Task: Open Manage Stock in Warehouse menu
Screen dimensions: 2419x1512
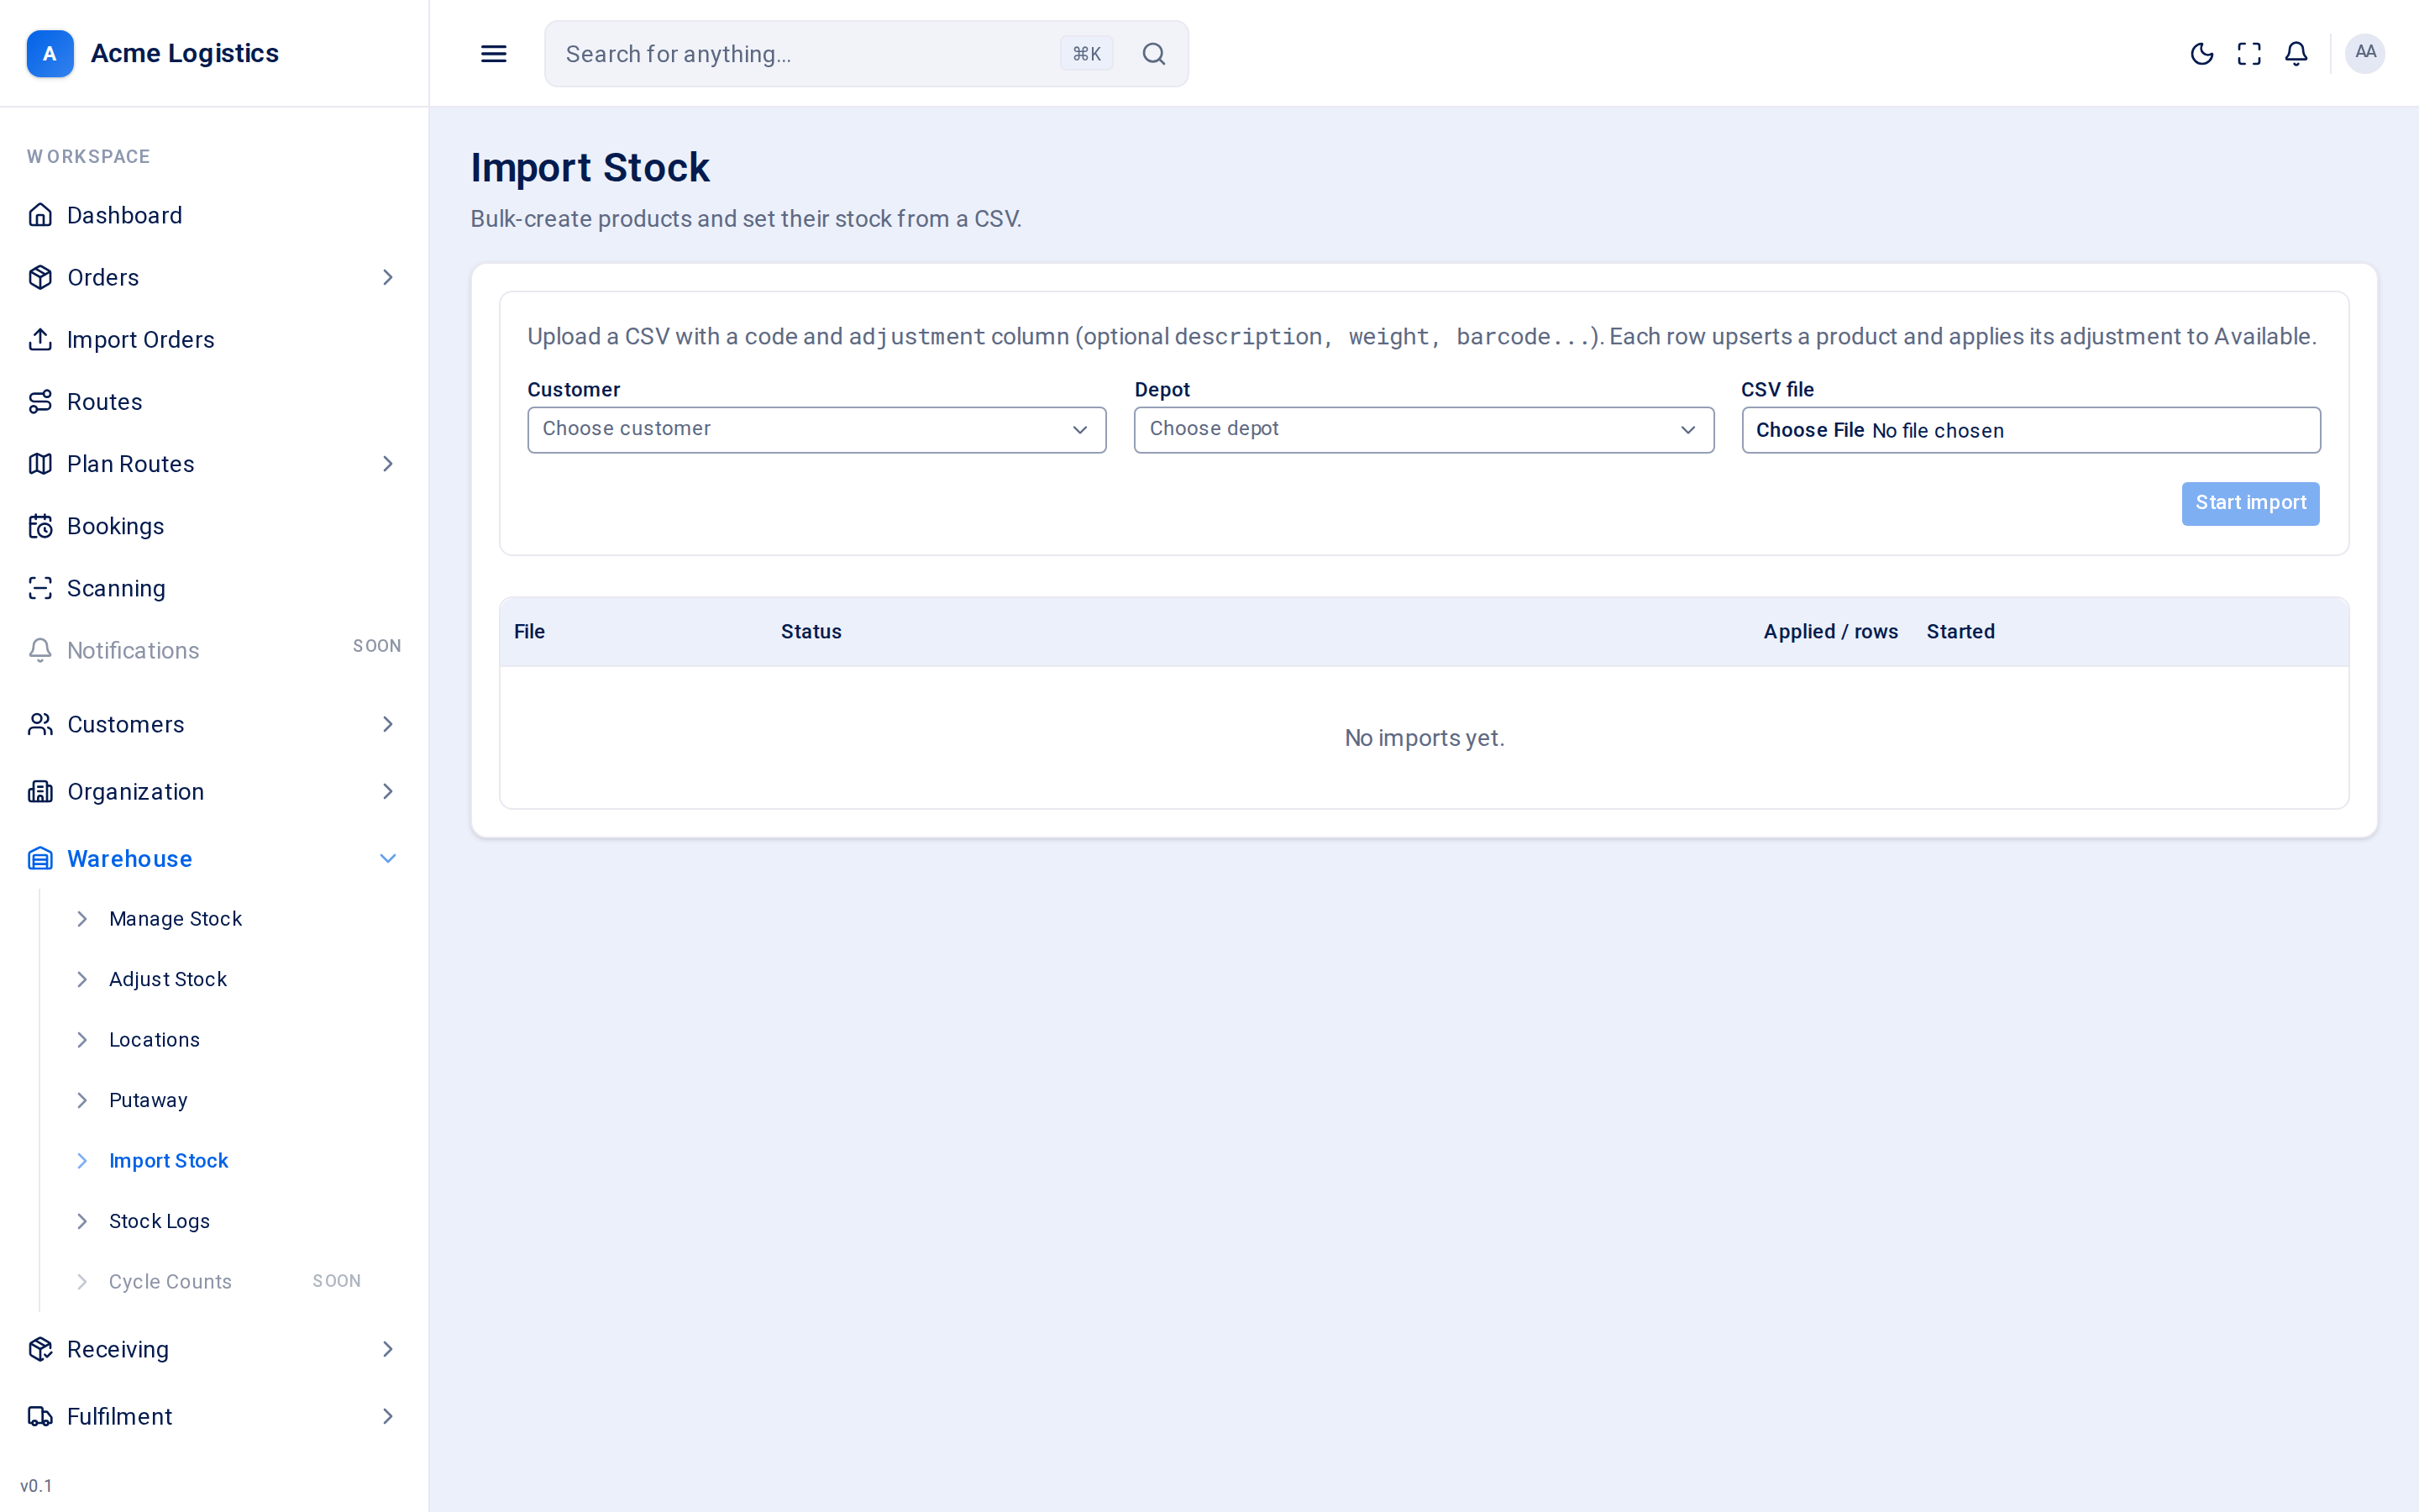Action: (x=175, y=919)
